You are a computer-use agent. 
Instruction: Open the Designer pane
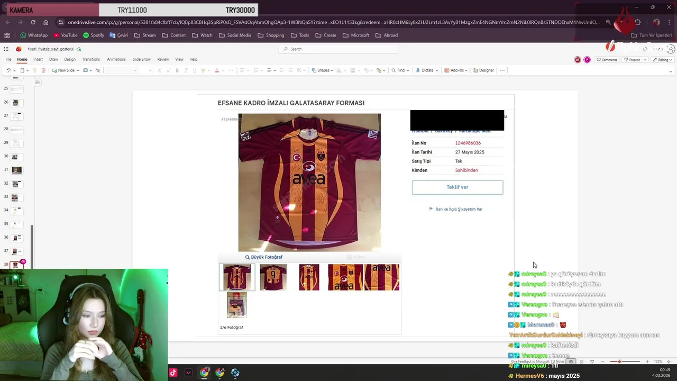(x=484, y=70)
